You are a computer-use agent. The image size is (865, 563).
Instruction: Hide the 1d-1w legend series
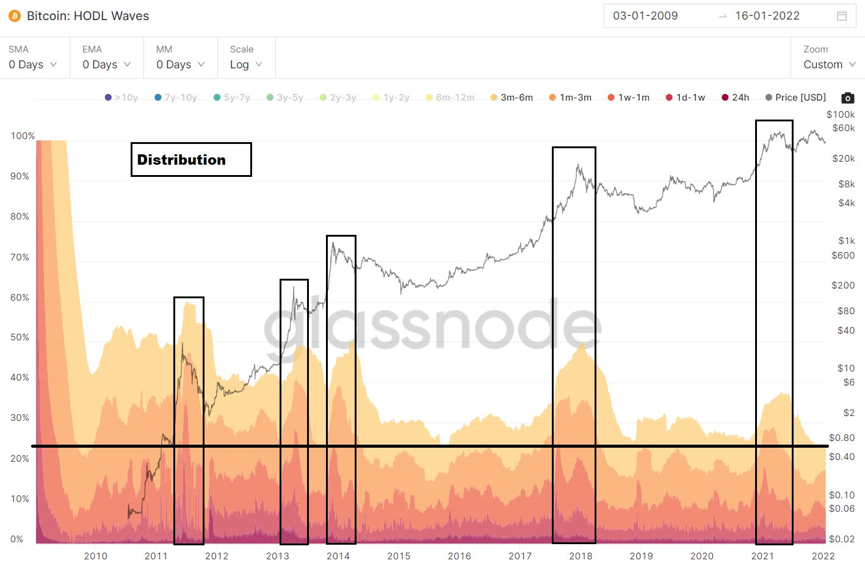[x=685, y=98]
